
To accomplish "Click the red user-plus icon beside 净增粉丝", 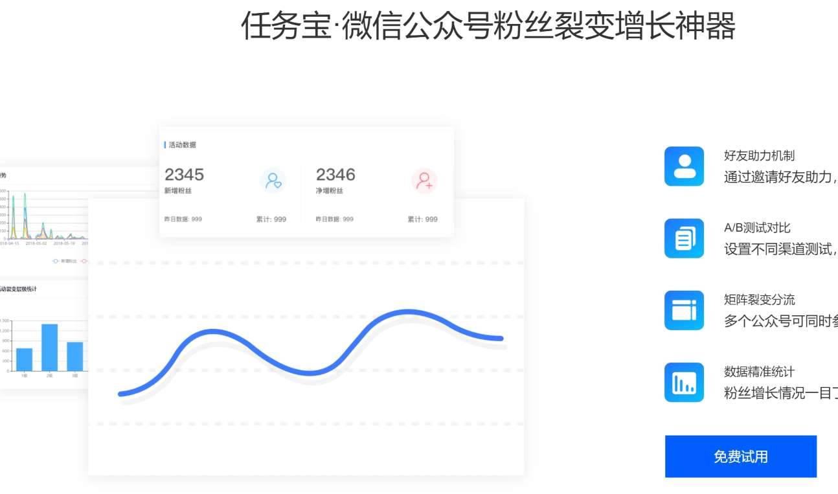I will (x=424, y=181).
